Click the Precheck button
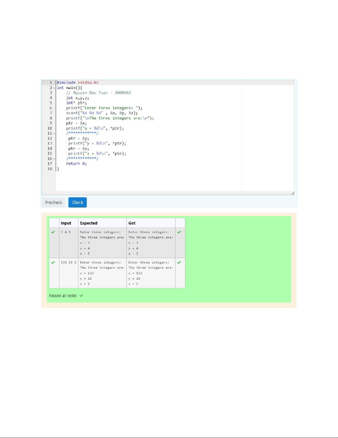 coord(54,202)
